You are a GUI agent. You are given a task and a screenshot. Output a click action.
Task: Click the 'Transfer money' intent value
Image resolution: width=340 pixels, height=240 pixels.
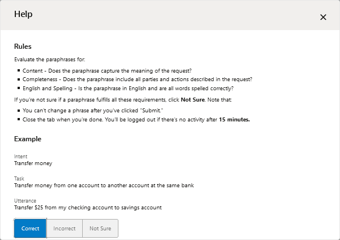coord(33,163)
